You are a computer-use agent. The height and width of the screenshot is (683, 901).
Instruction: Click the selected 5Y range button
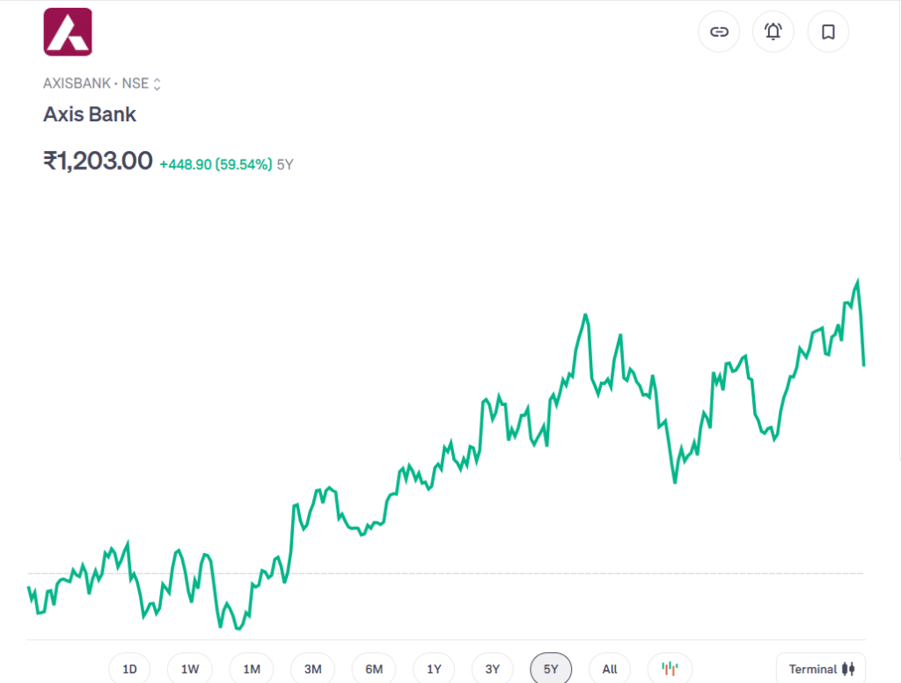pyautogui.click(x=551, y=669)
